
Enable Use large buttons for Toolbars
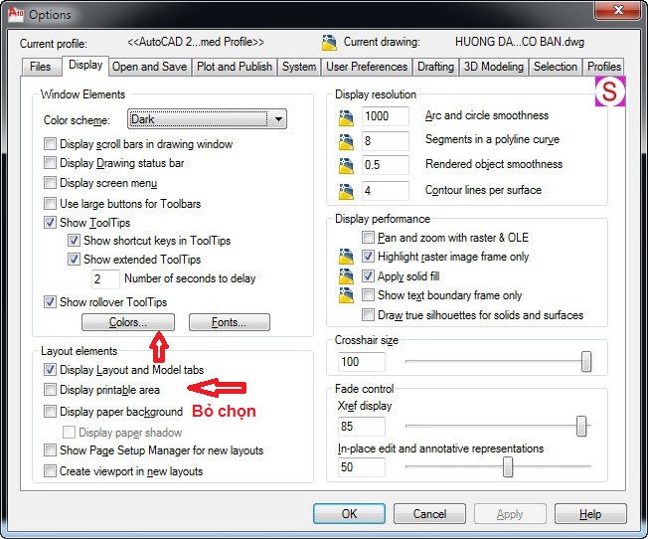[x=50, y=203]
